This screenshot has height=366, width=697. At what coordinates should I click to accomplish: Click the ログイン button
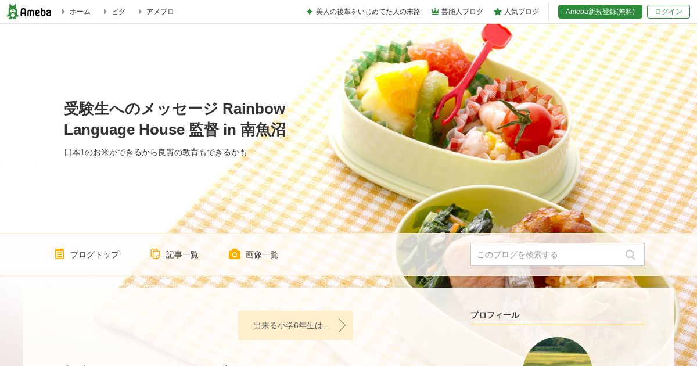[669, 12]
